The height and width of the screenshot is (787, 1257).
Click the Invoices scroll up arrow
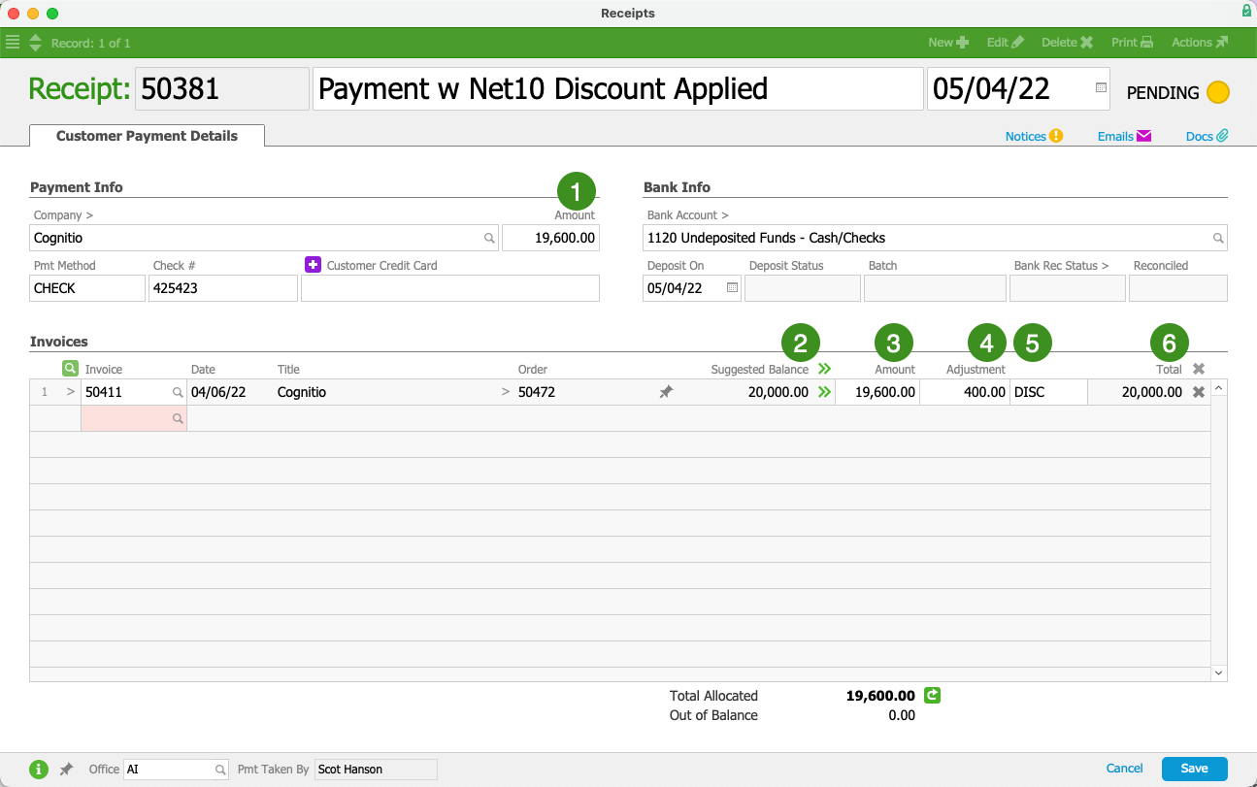pos(1219,387)
